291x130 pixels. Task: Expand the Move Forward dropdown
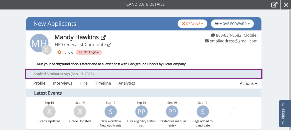pos(232,24)
